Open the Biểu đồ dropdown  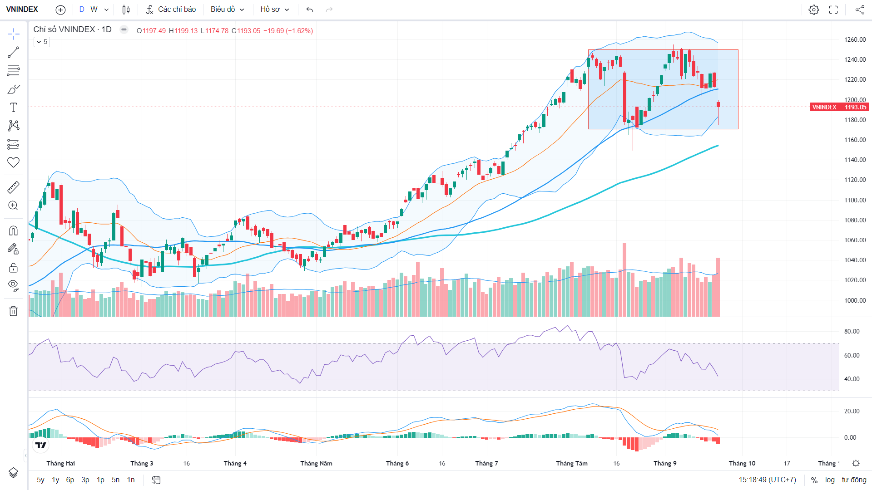click(x=228, y=10)
